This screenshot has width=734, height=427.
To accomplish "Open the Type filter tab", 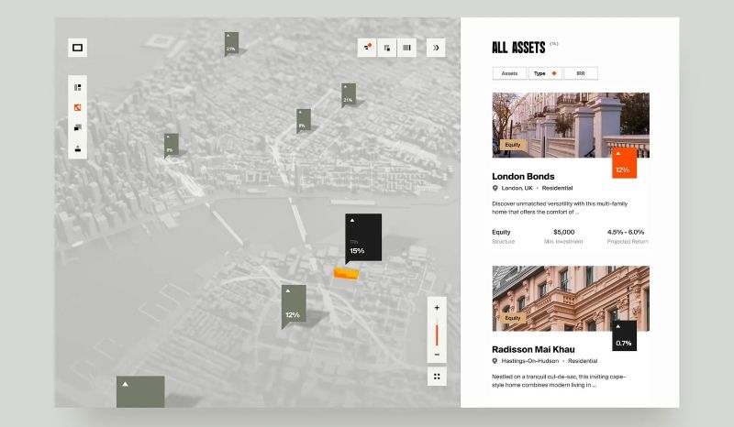I will pos(545,73).
